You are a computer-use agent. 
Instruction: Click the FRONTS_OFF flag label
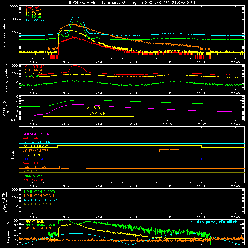pyautogui.click(x=33, y=176)
